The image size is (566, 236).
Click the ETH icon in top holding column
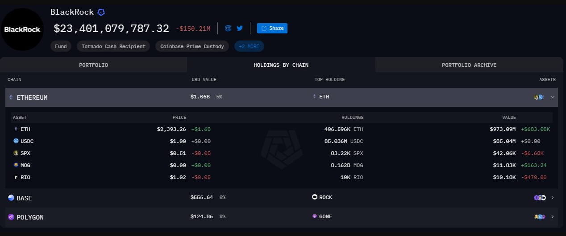315,96
